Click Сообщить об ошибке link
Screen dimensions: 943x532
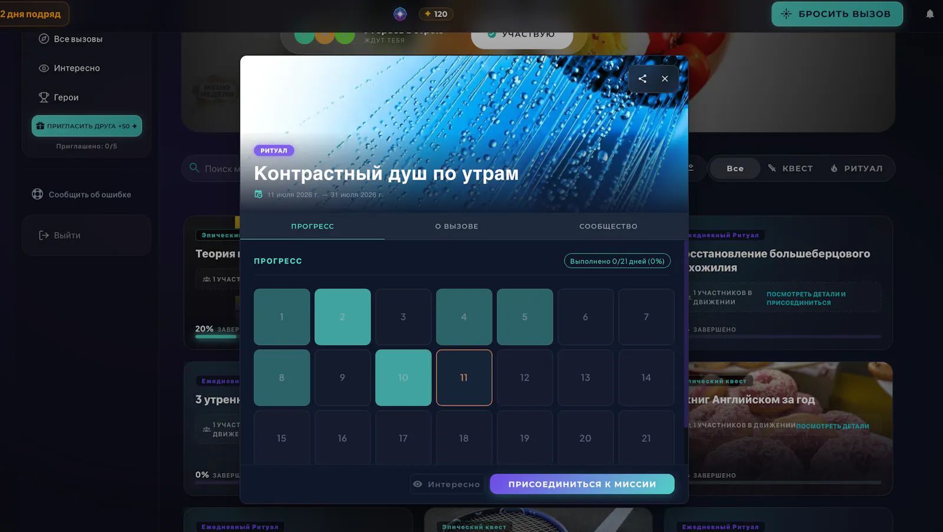81,194
